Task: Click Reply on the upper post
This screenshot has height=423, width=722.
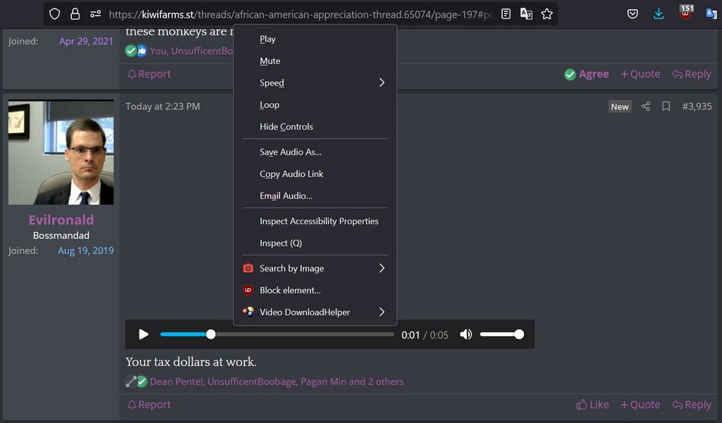Action: click(x=692, y=74)
